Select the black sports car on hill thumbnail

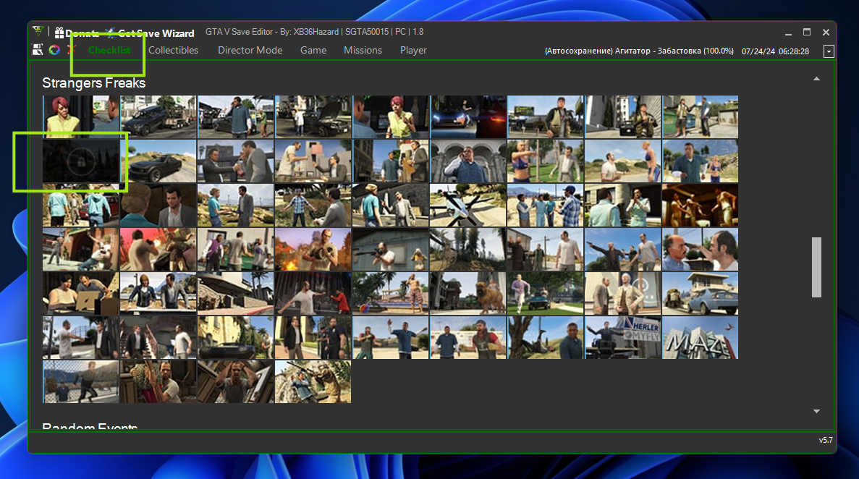point(158,161)
